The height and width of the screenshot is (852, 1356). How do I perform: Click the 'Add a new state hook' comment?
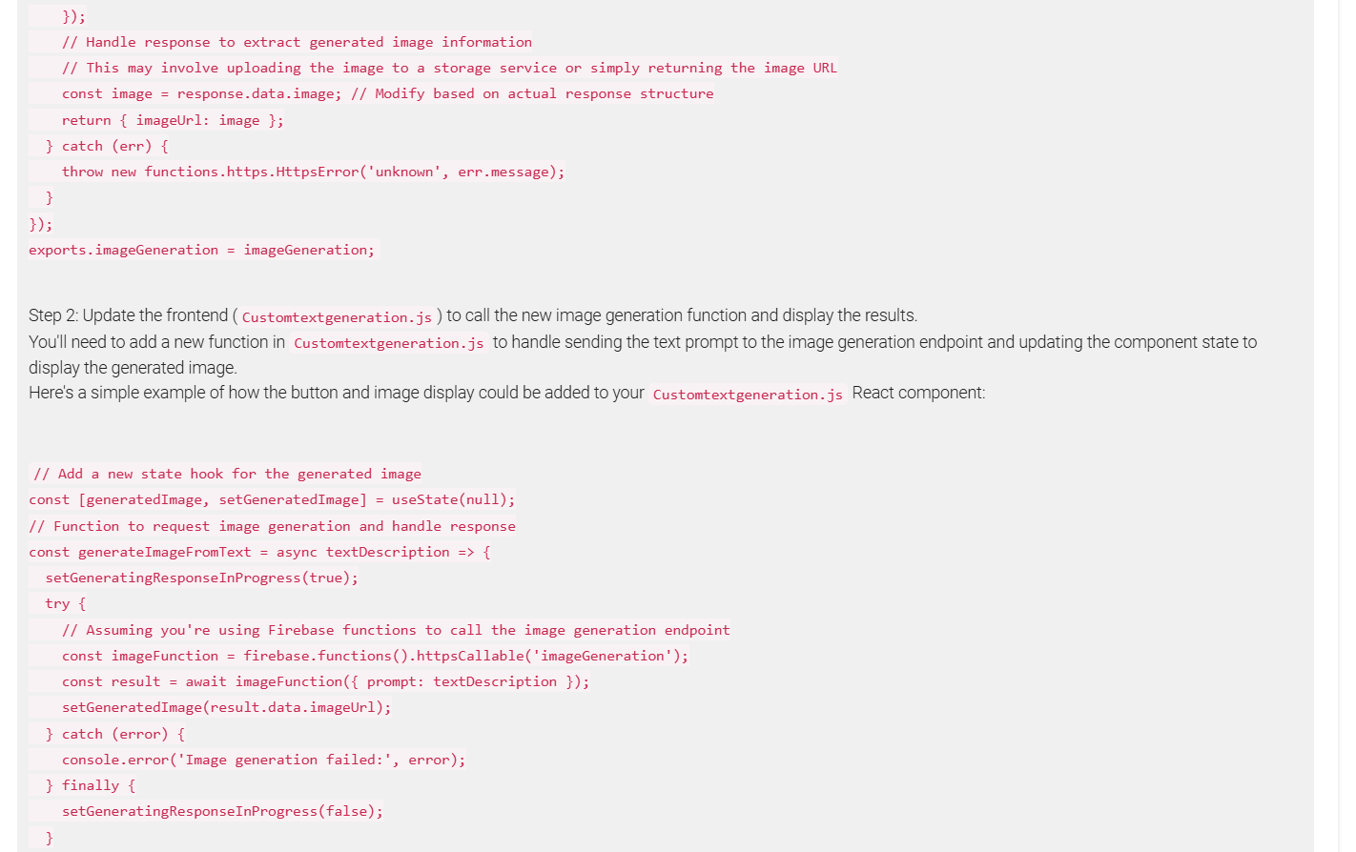227,474
